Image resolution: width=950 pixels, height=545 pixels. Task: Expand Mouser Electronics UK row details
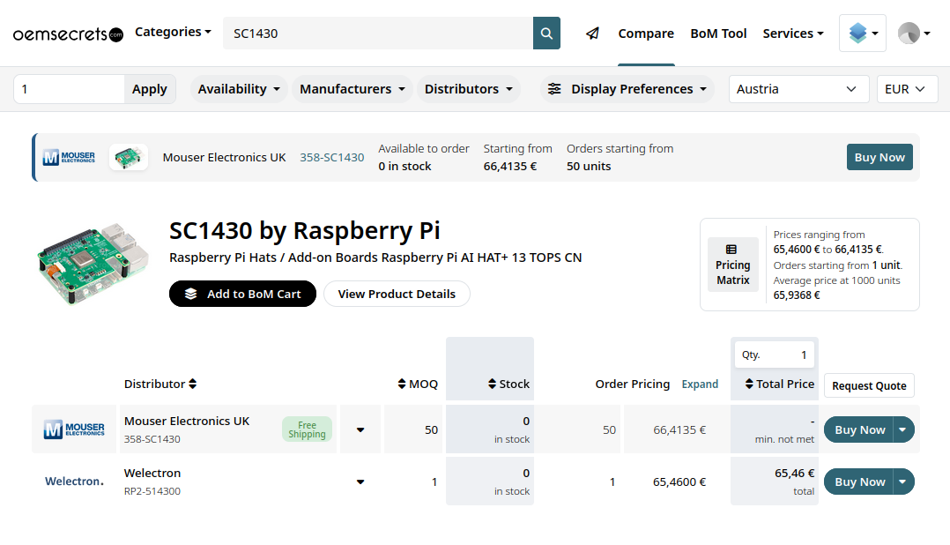(x=360, y=429)
